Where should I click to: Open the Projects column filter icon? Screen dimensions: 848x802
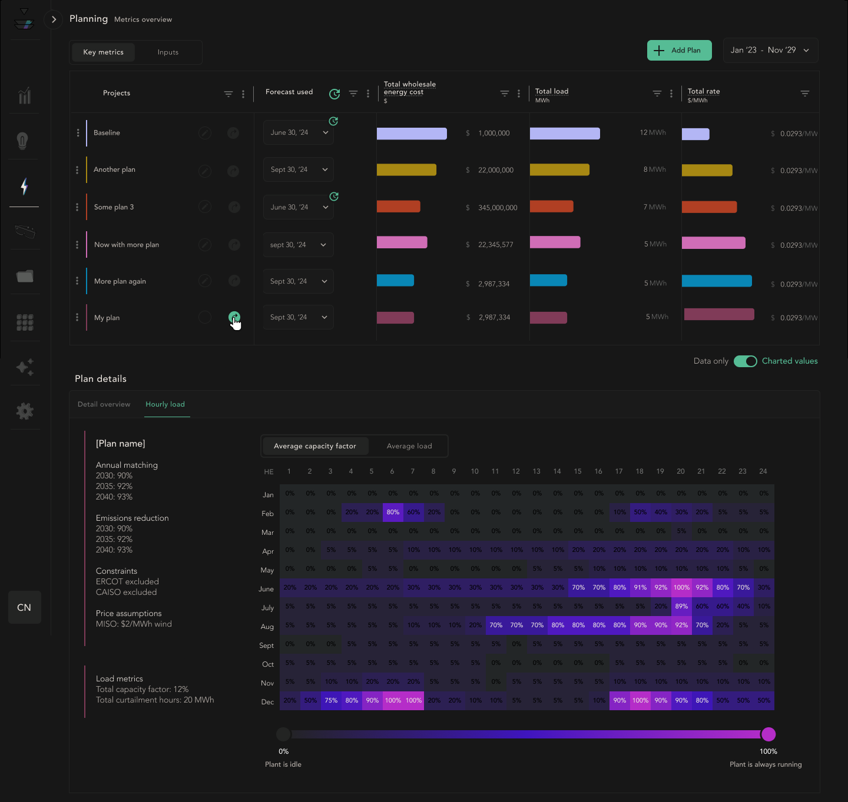pyautogui.click(x=228, y=94)
